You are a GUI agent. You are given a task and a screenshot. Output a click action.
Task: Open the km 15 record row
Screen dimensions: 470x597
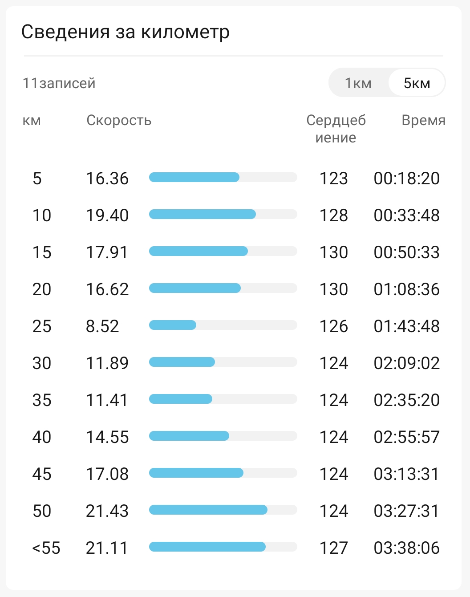235,252
